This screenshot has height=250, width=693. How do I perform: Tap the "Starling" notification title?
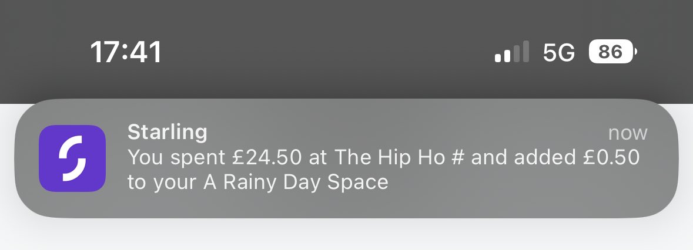point(167,133)
